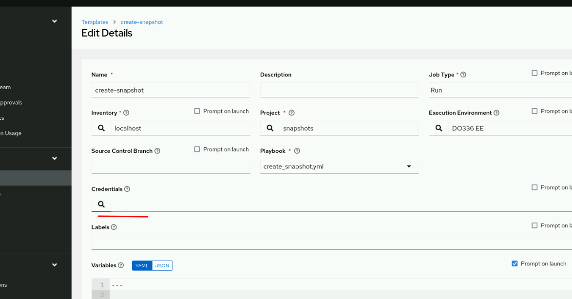Screen dimensions: 572x299
Task: Click the help icon next to Job Type
Action: [x=463, y=75]
